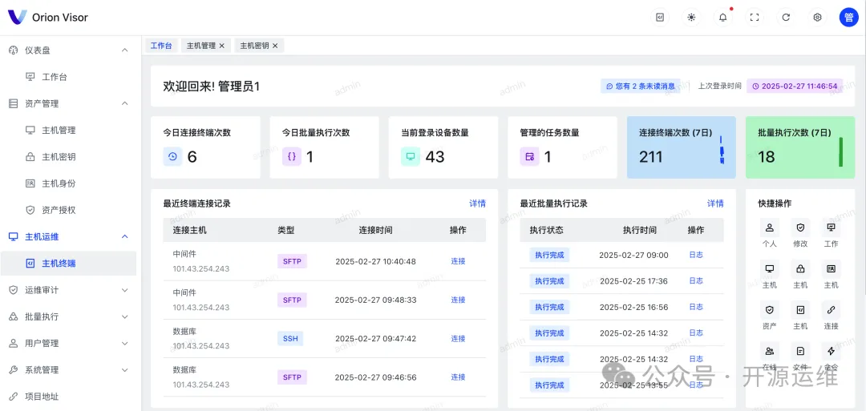The height and width of the screenshot is (411, 866).
Task: Open 详情 link for terminal connection records
Action: [x=477, y=203]
